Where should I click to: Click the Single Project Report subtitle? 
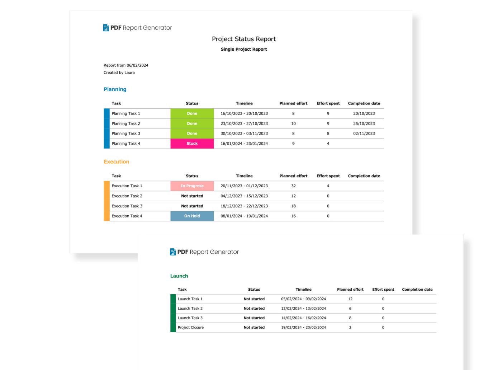(244, 49)
